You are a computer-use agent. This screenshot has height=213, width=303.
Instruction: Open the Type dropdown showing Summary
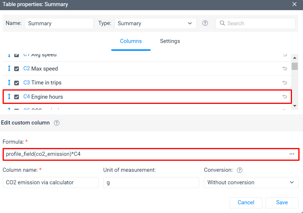(155, 24)
